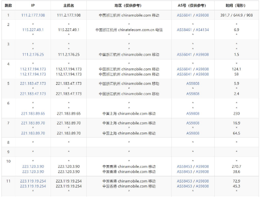
Task: Click the IP column header
Action: [x=33, y=6]
